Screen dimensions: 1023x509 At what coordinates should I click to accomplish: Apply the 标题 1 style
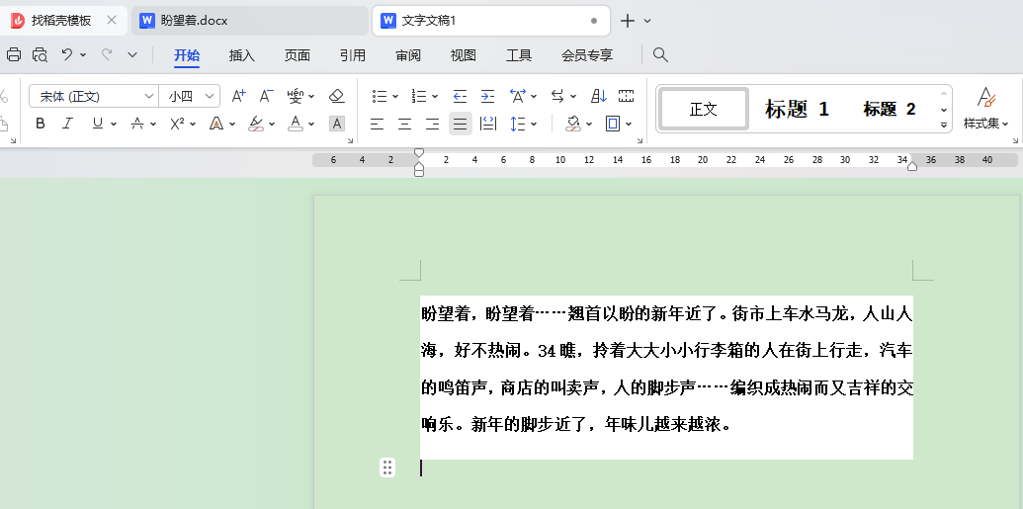pyautogui.click(x=797, y=109)
